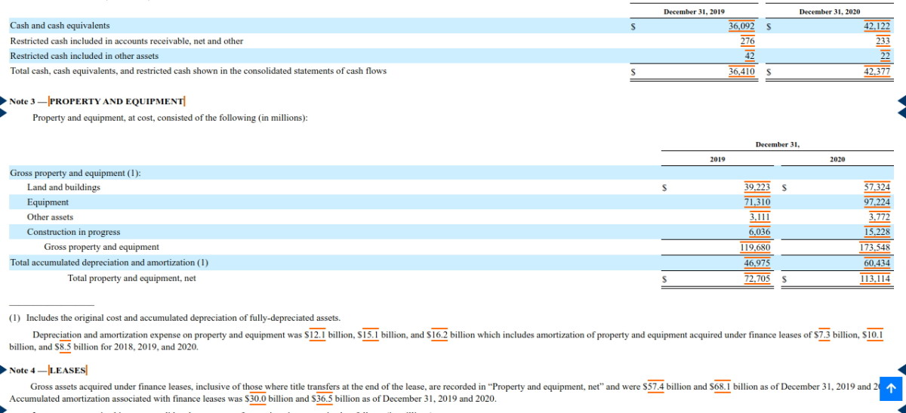This screenshot has width=906, height=413.
Task: Open the $8.5 billion finance lease amortization figure
Action: pos(64,347)
